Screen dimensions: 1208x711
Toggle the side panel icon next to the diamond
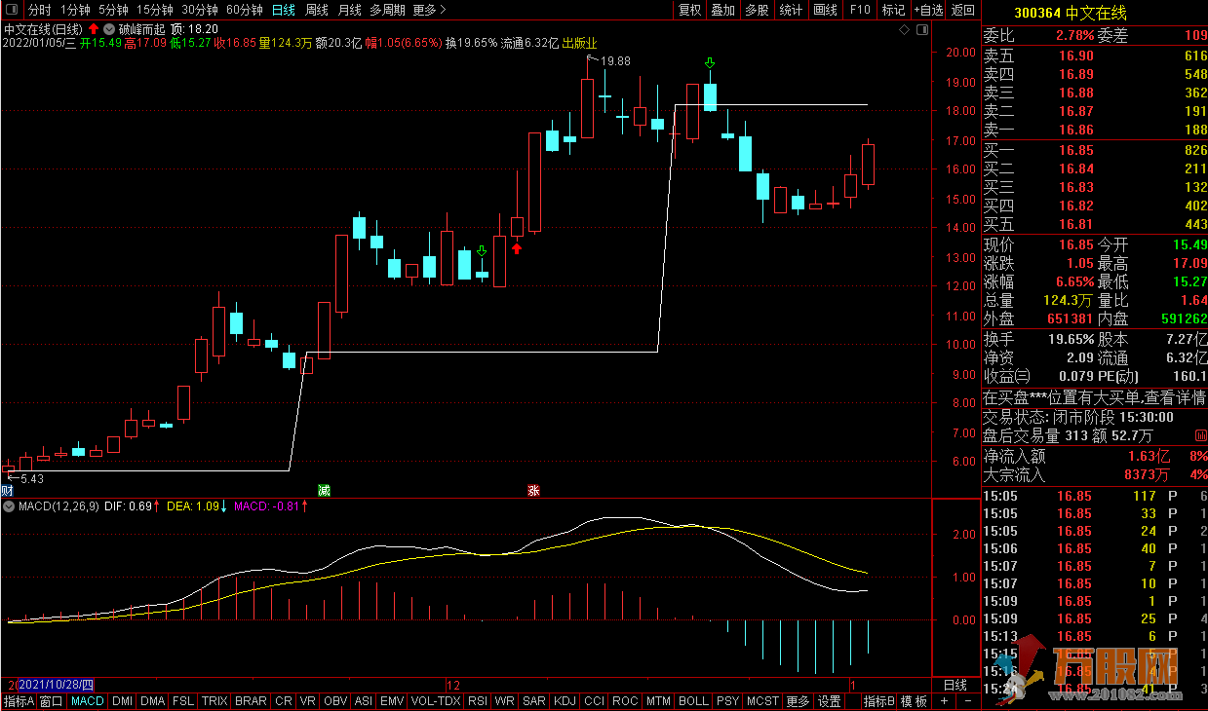click(921, 30)
